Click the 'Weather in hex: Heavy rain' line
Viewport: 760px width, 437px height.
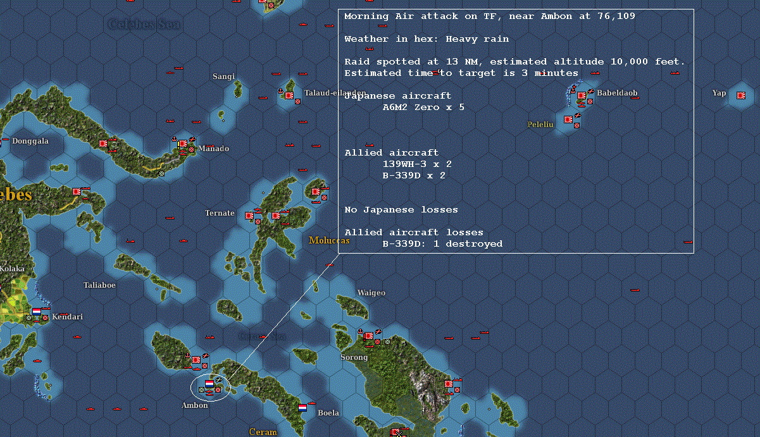click(x=427, y=39)
